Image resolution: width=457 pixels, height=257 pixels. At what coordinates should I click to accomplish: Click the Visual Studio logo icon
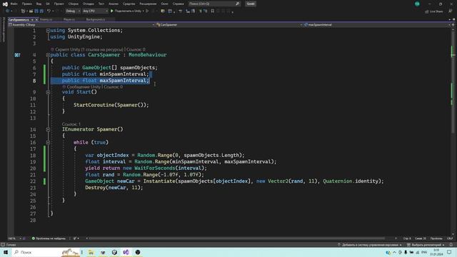tap(5, 4)
